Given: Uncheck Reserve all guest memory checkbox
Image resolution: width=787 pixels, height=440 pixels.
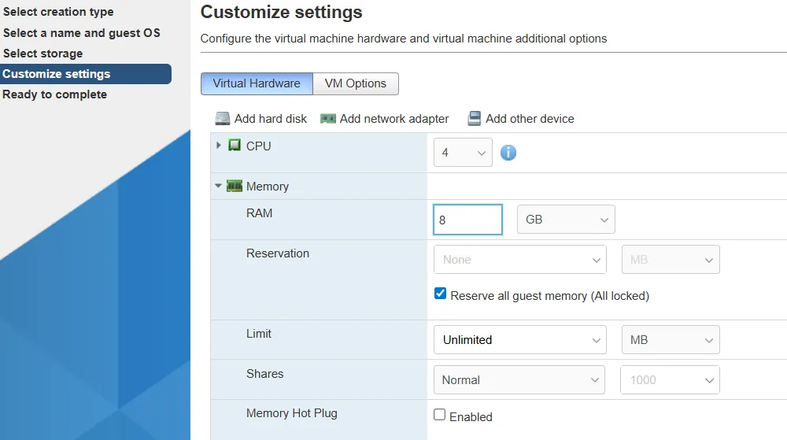Looking at the screenshot, I should coord(441,294).
